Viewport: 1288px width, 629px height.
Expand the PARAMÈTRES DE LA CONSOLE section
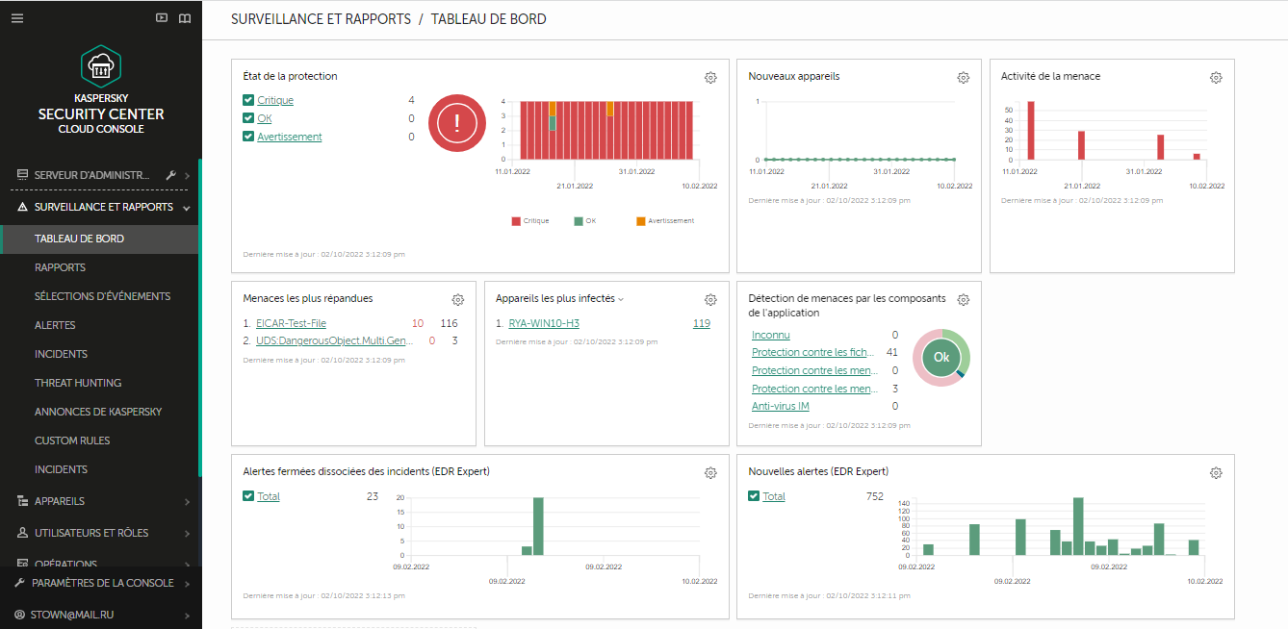click(100, 583)
